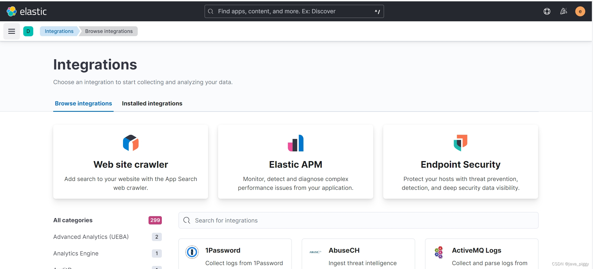
Task: Open the hamburger navigation menu
Action: [12, 31]
